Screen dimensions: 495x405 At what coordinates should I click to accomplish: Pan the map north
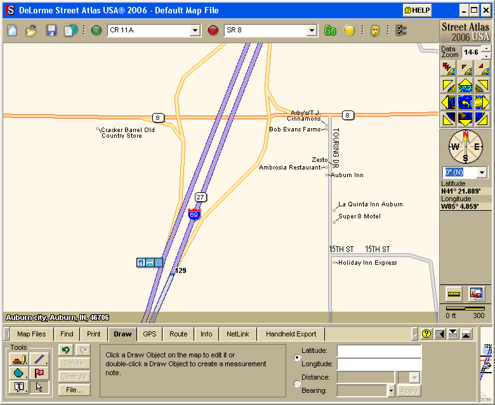(x=465, y=85)
